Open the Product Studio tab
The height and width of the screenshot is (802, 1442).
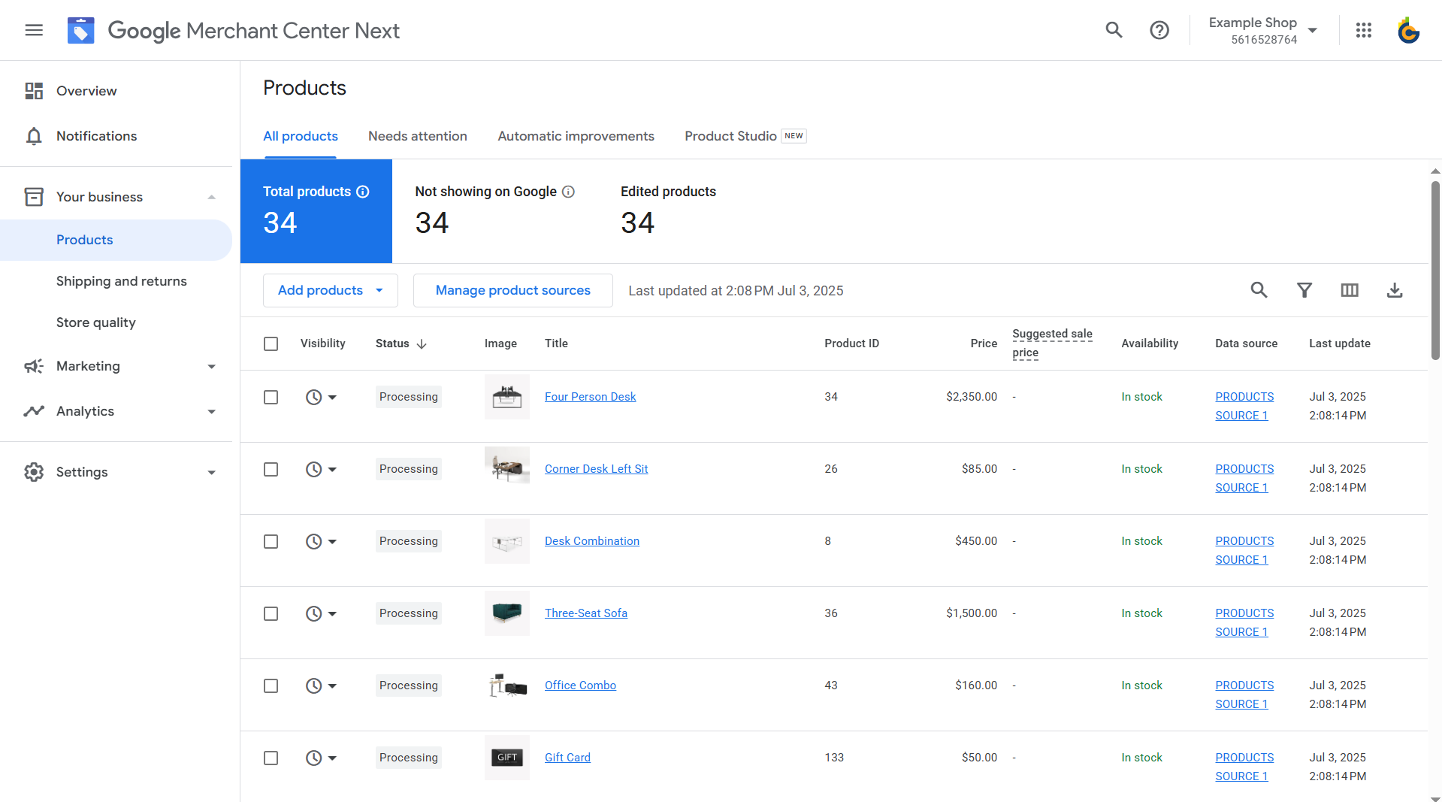730,136
